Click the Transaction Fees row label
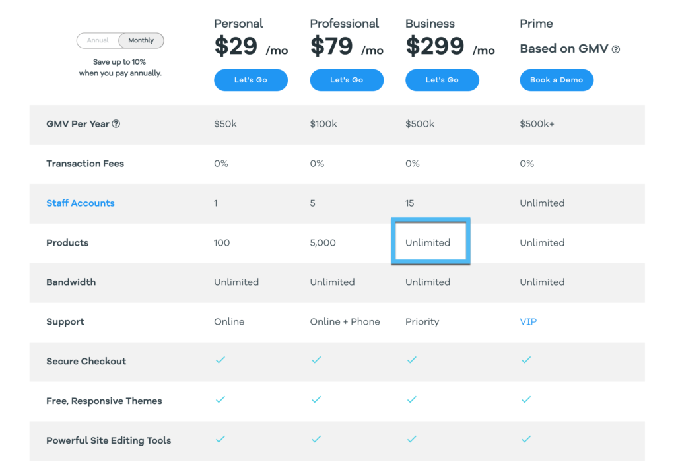This screenshot has width=676, height=462. 85,164
